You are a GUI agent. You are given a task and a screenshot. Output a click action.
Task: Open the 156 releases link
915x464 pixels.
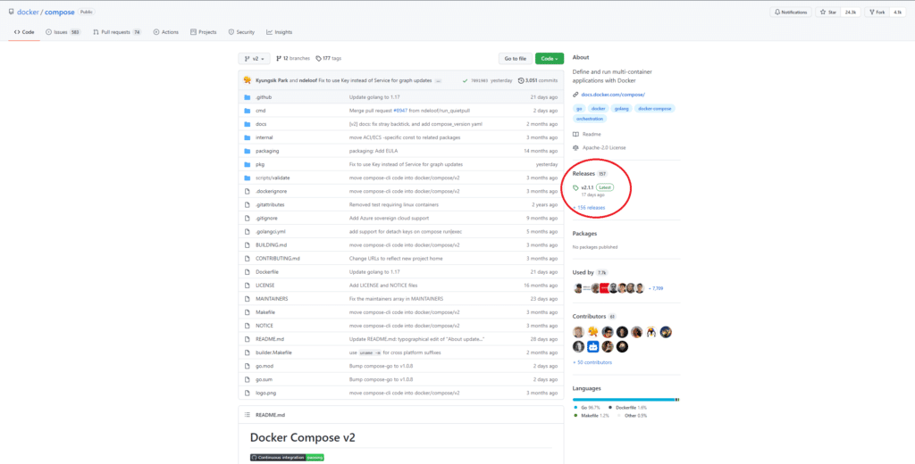tap(590, 207)
